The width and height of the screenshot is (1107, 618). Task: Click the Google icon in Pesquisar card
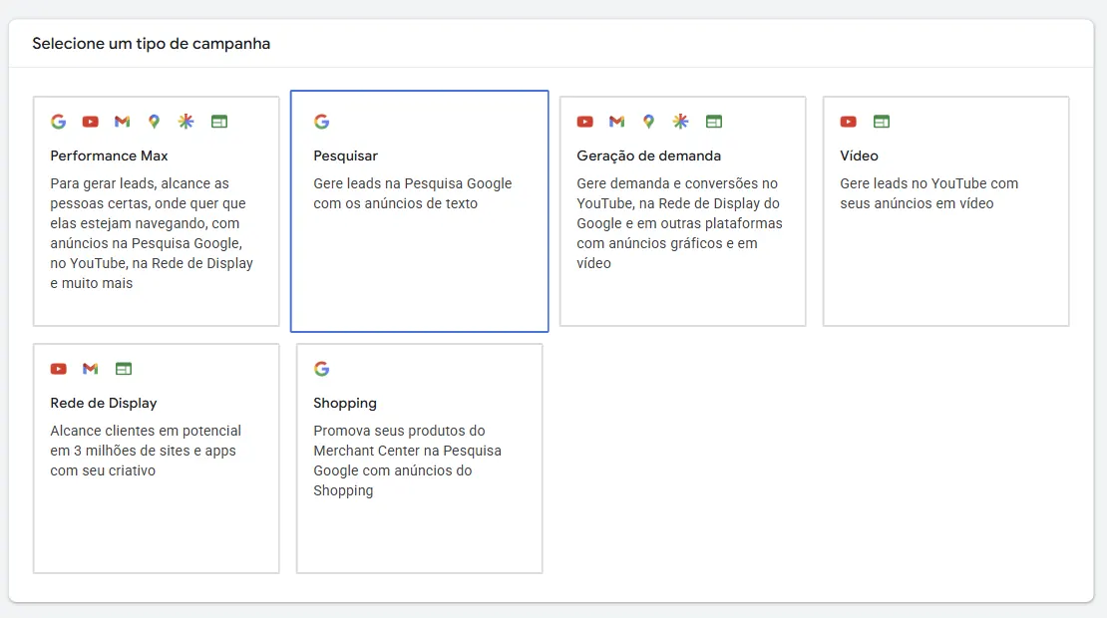(x=322, y=122)
